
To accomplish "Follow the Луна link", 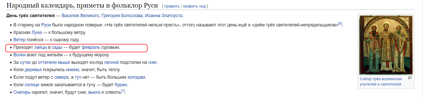I will (x=37, y=32).
